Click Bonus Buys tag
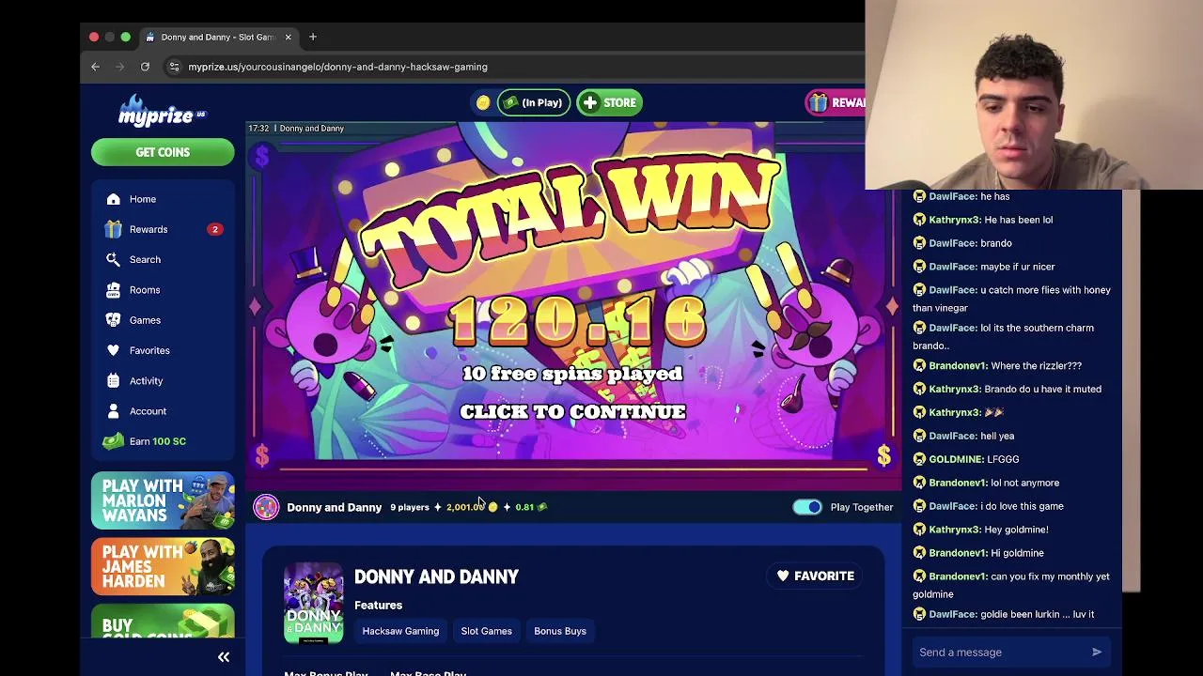Screen dimensions: 1203x676 pos(560,631)
